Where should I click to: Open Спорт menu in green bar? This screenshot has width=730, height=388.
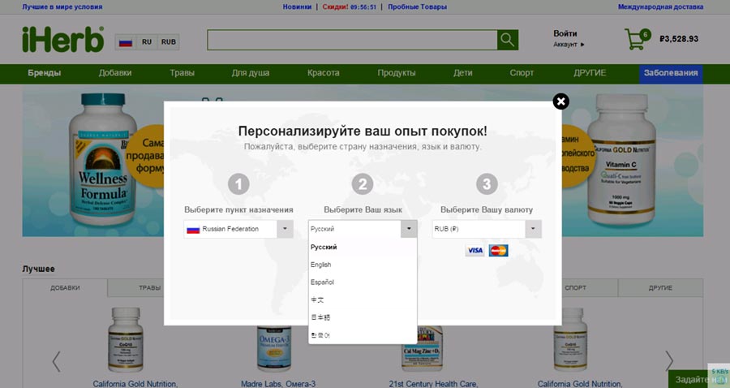522,73
